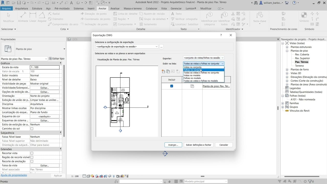Switch to Inserir ribbon tab

pos(91,8)
